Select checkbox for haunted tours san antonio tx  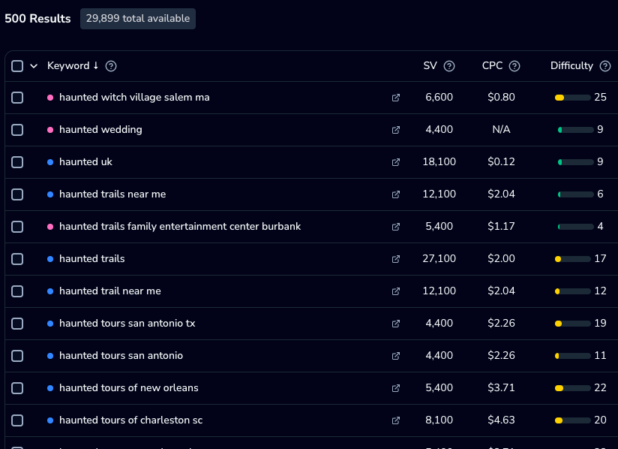point(17,324)
